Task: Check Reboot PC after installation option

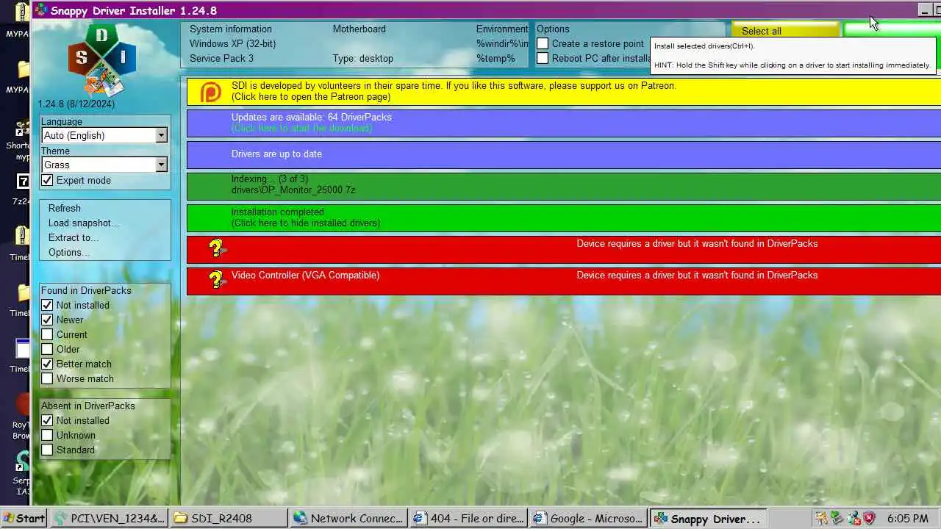Action: pyautogui.click(x=543, y=58)
